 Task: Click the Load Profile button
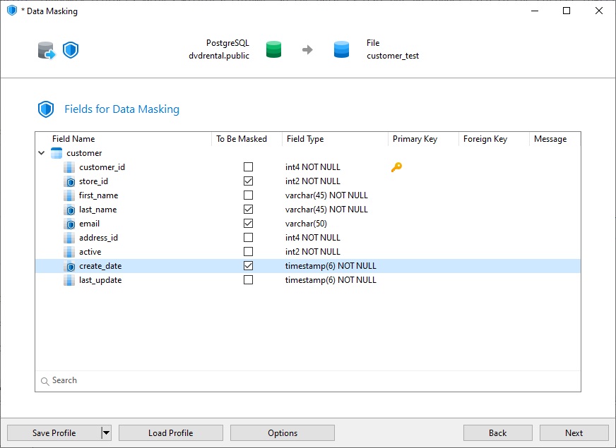pos(171,433)
